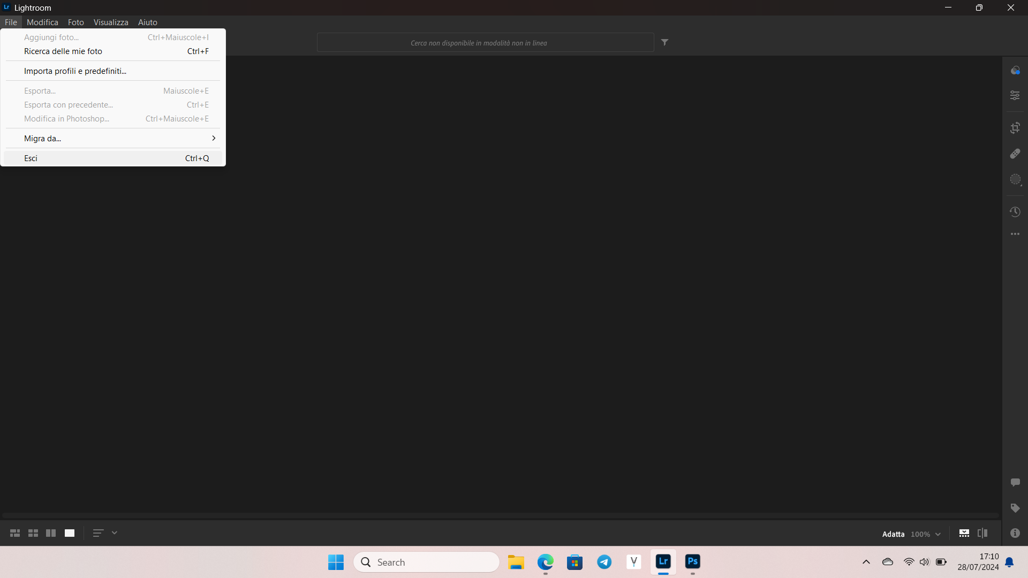
Task: Open the Masking tool icon
Action: [1015, 180]
